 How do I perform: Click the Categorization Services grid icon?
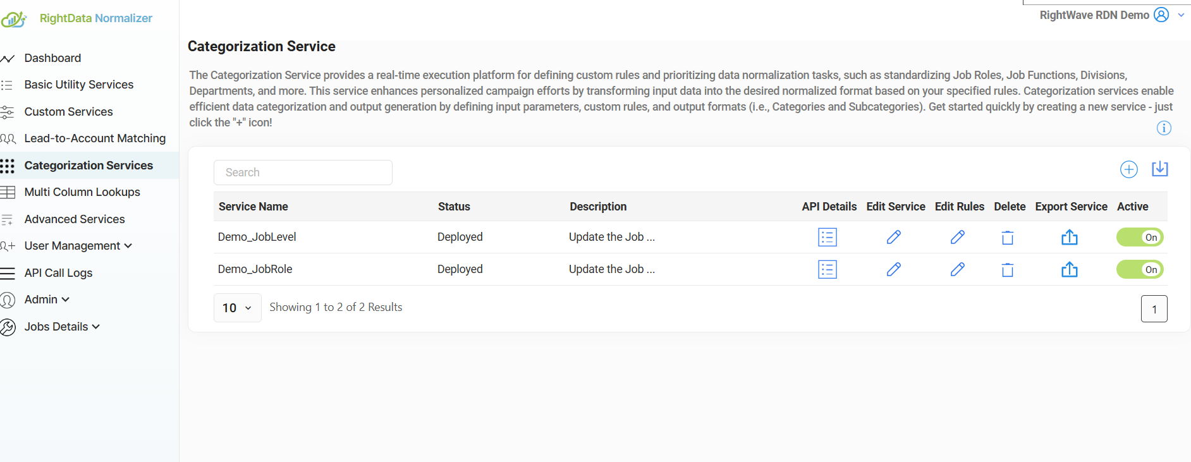[x=8, y=166]
